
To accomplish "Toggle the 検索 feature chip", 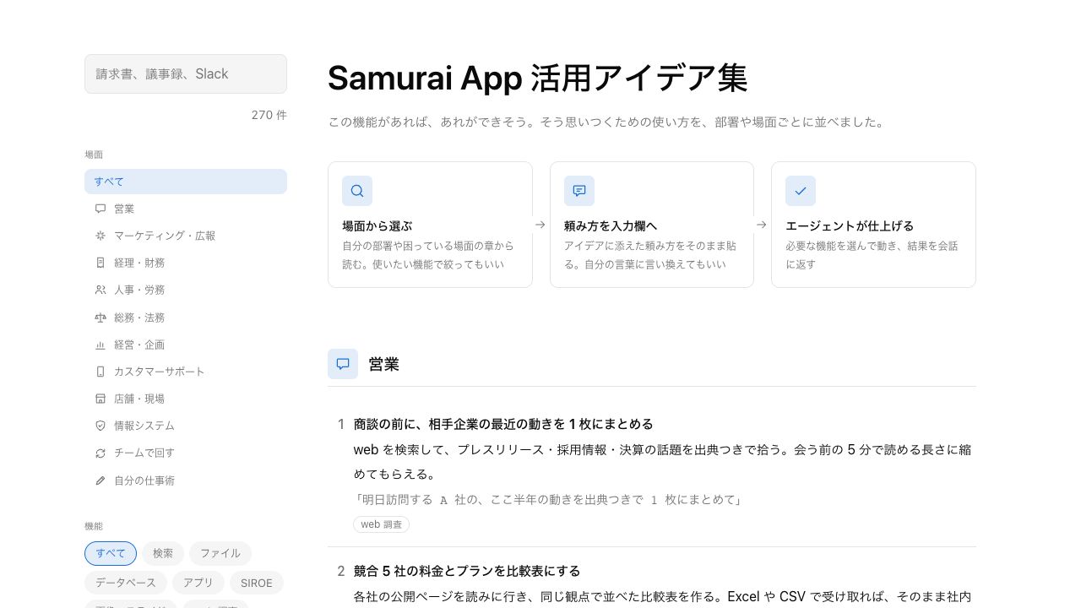I will [163, 553].
